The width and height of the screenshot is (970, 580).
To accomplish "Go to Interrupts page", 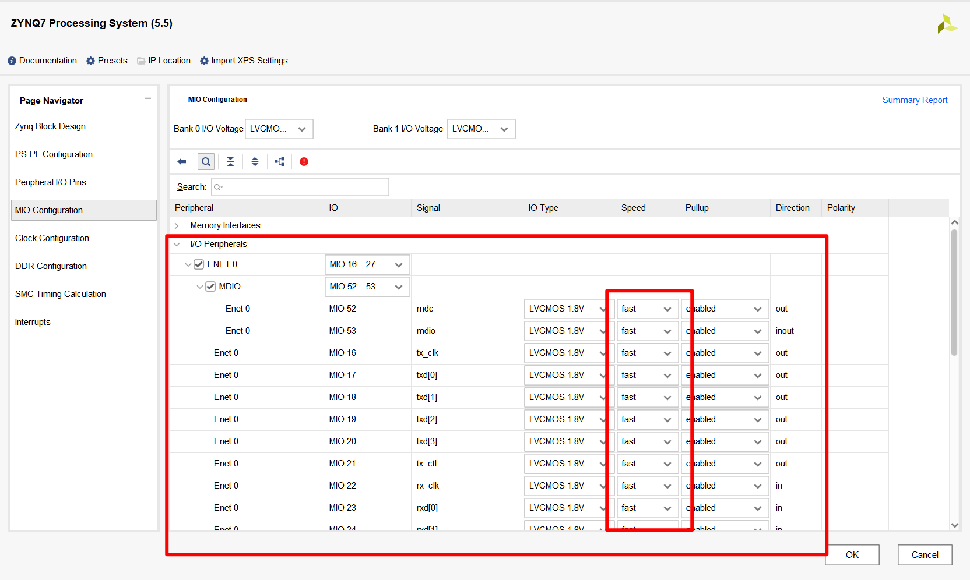I will [33, 322].
